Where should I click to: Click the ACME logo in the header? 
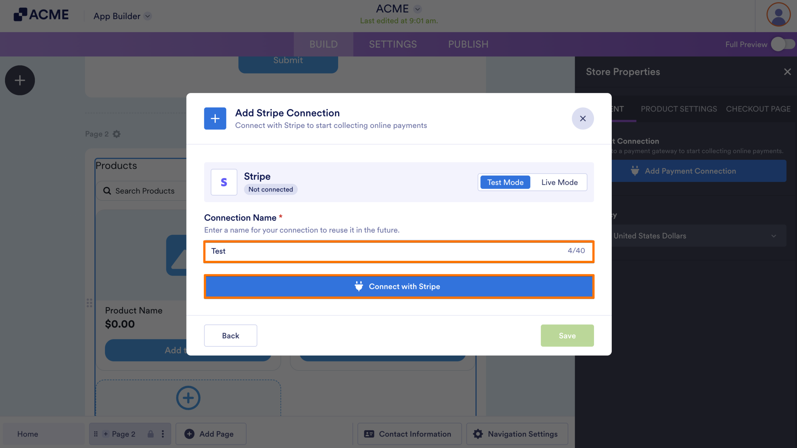(x=41, y=15)
